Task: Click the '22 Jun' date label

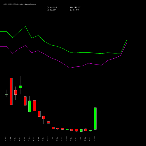Action: tap(85, 139)
